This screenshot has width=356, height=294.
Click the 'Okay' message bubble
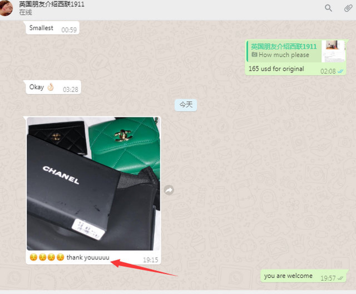(37, 87)
